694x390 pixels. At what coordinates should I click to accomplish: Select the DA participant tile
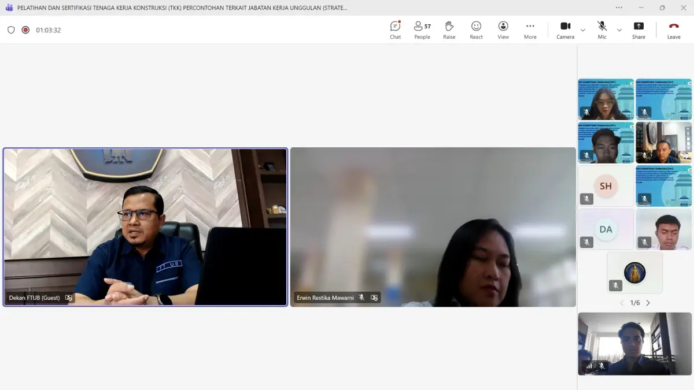tap(606, 229)
